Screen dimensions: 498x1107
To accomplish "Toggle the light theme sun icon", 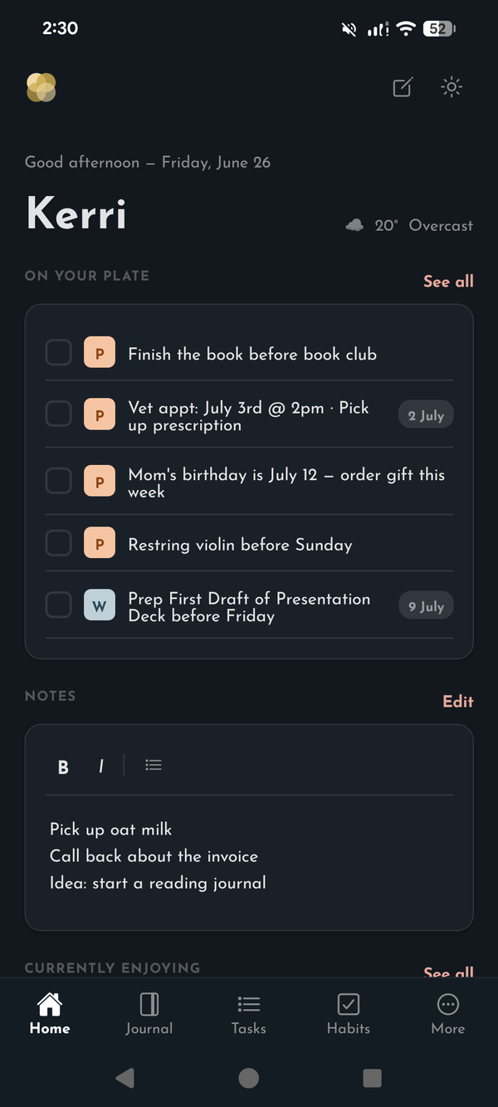I will [452, 87].
